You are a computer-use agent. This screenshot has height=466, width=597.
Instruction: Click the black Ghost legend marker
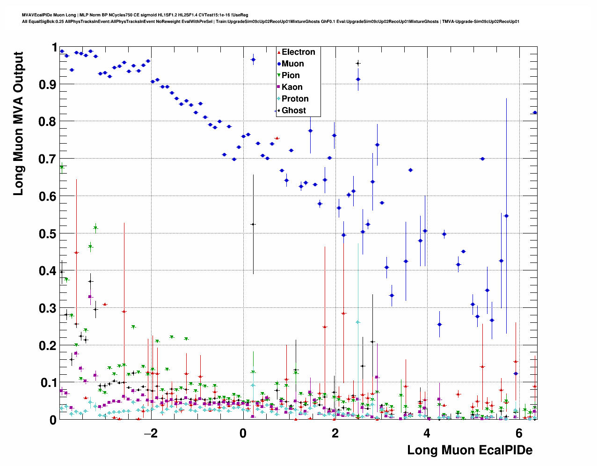tap(279, 110)
